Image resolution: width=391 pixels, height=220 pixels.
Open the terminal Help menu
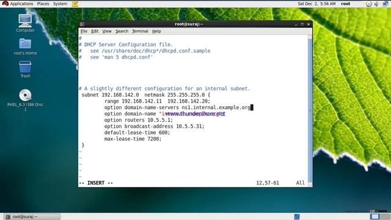click(156, 31)
